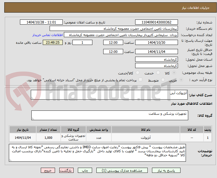Click the remaining time 23:49:25 field
Screen dimensions: 217x178
pyautogui.click(x=53, y=42)
